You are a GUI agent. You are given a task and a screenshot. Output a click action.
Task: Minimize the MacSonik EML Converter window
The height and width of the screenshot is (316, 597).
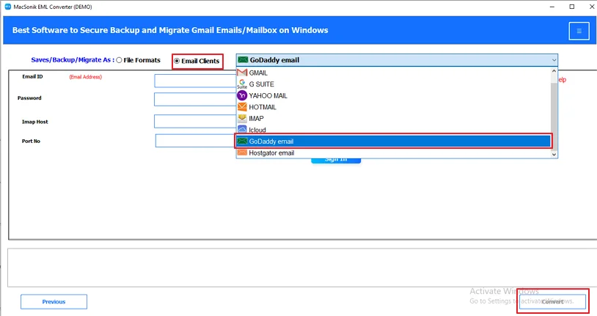(x=552, y=7)
